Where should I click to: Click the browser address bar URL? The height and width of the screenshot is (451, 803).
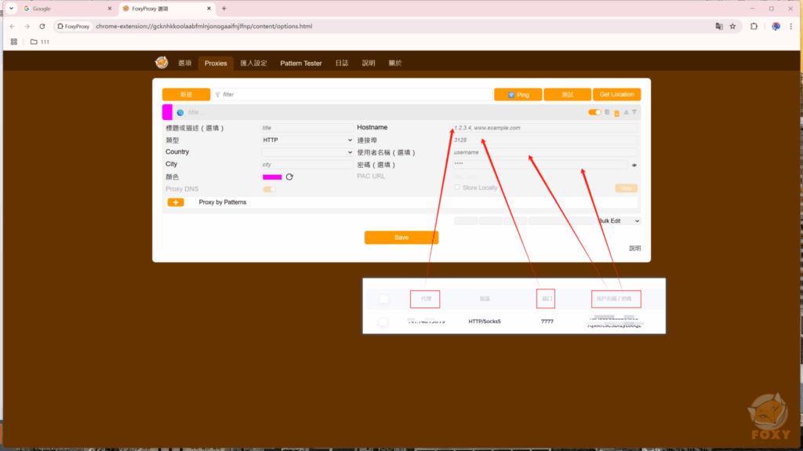coord(204,26)
